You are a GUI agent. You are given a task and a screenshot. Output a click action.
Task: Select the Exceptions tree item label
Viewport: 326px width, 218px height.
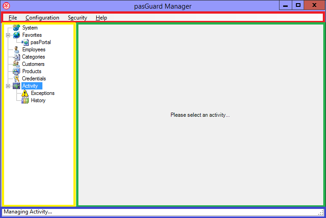tap(43, 93)
